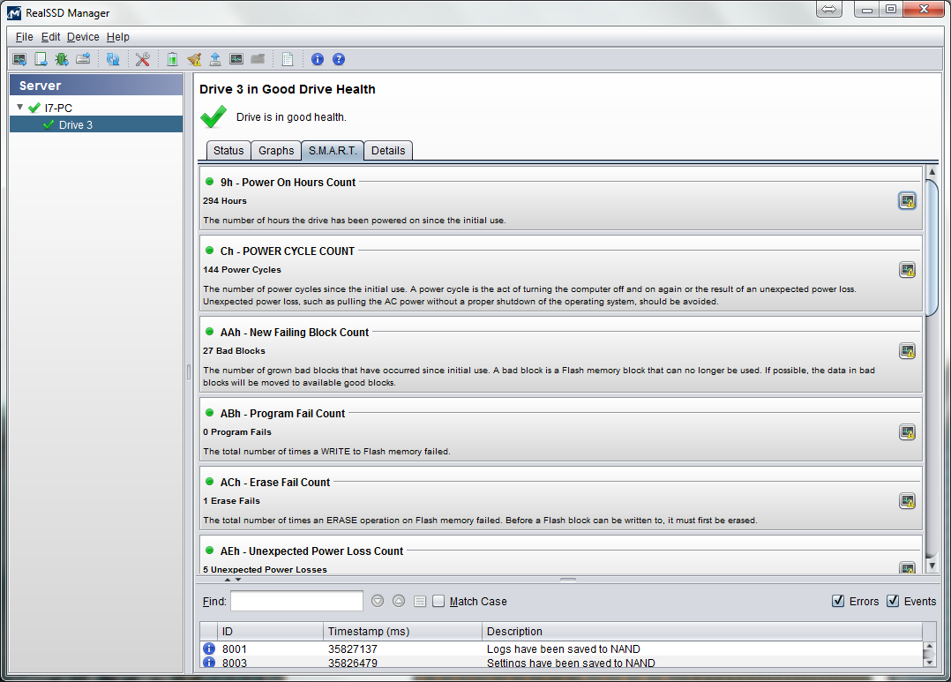Click the list icon beside find arrows

point(420,602)
